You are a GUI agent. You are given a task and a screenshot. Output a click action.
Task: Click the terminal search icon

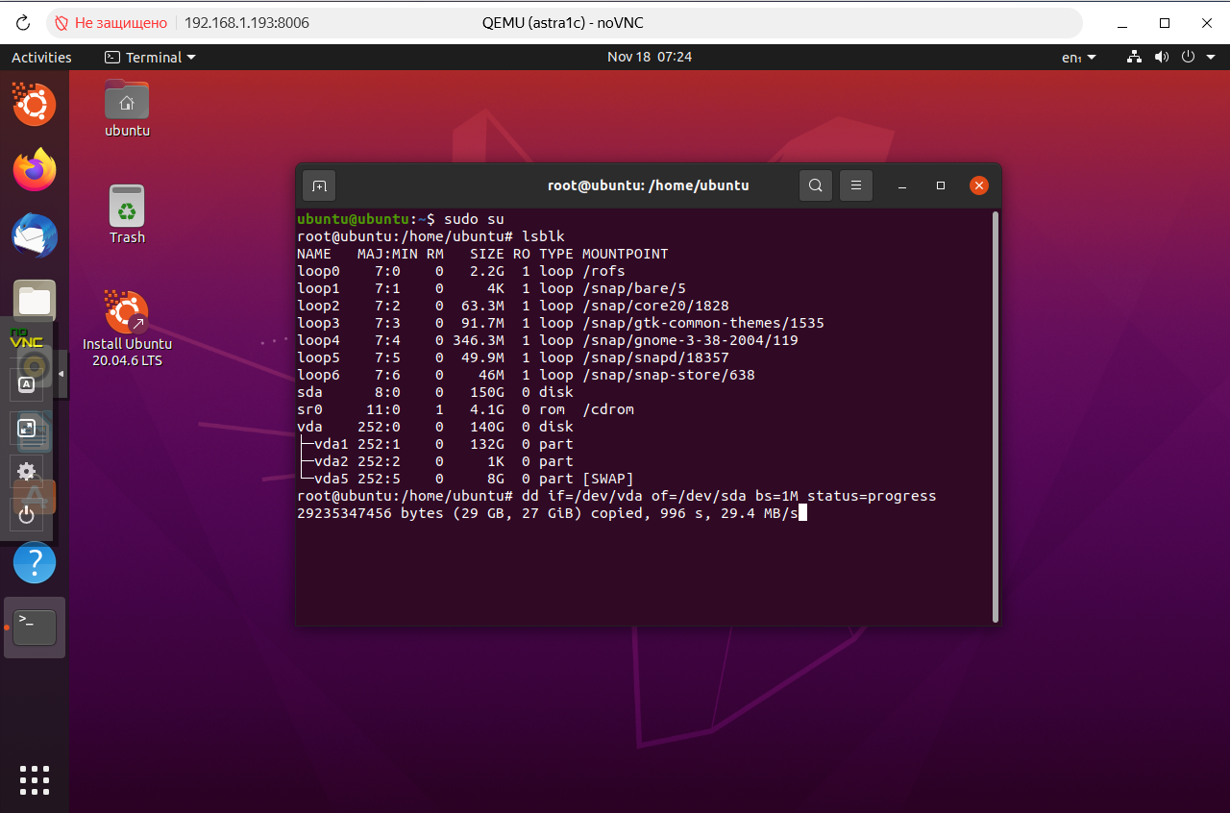815,185
